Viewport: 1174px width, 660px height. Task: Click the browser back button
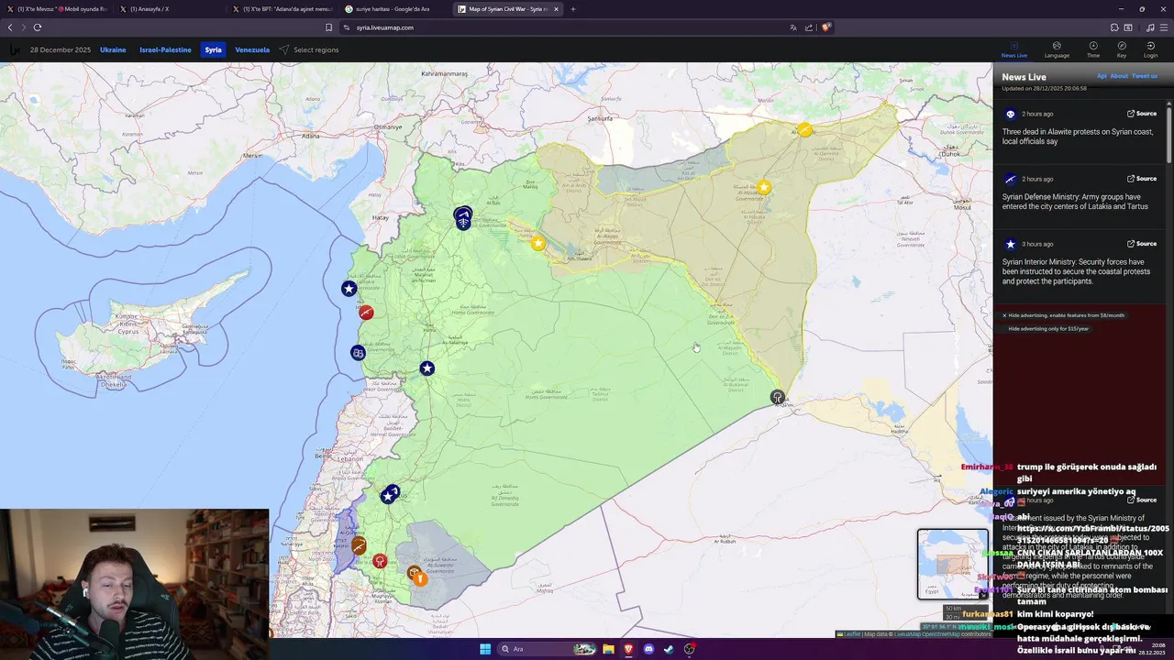(10, 27)
